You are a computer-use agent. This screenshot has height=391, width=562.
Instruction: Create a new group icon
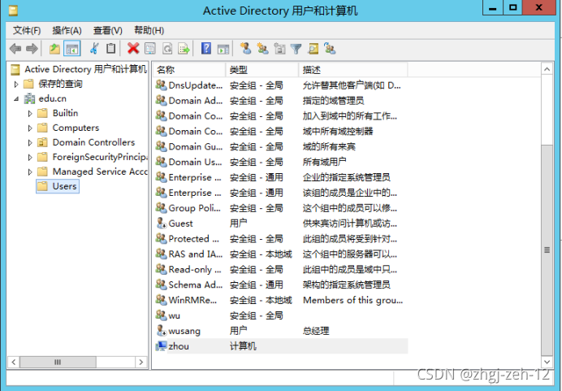pyautogui.click(x=262, y=49)
